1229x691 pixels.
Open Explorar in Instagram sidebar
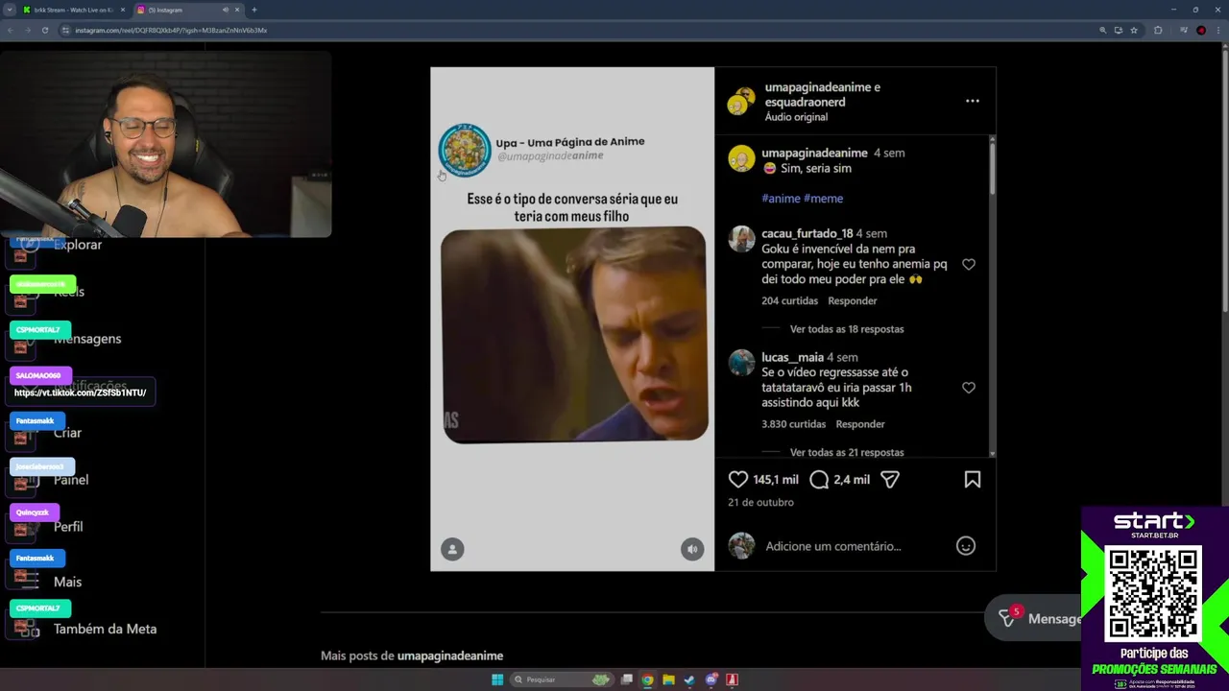(78, 245)
